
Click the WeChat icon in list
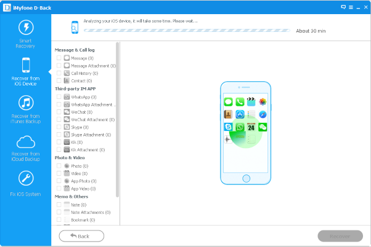67,112
